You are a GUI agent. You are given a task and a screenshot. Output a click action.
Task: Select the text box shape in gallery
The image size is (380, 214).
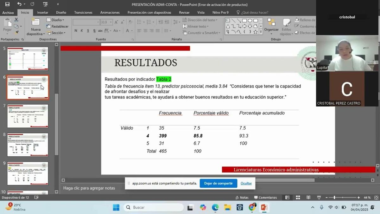click(228, 21)
